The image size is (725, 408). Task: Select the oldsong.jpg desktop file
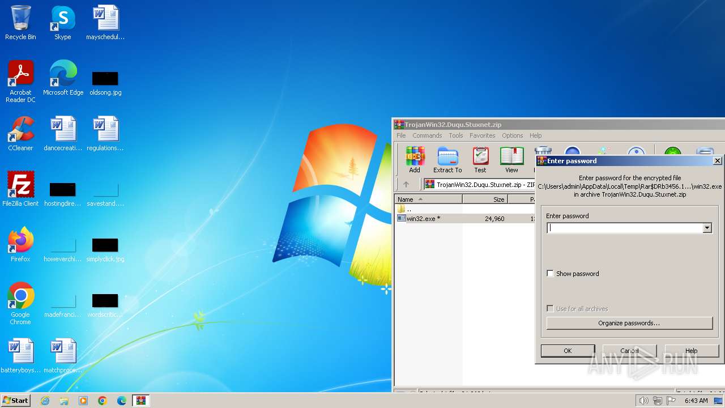[105, 83]
